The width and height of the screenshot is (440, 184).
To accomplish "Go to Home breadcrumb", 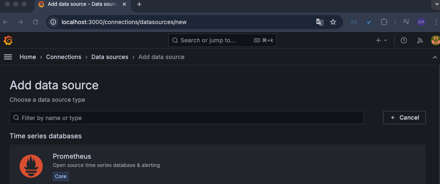I will click(28, 57).
